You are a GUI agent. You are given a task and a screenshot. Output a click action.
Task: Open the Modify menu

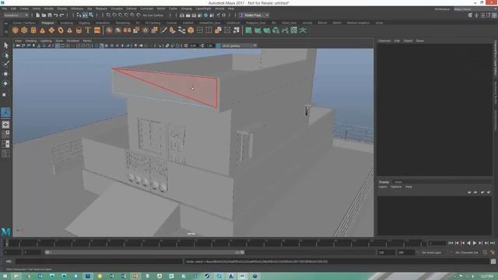(x=48, y=9)
